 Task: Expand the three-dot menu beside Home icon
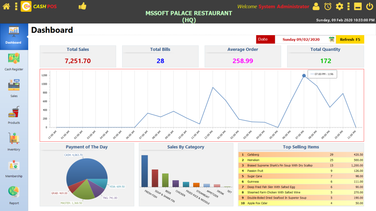click(16, 6)
